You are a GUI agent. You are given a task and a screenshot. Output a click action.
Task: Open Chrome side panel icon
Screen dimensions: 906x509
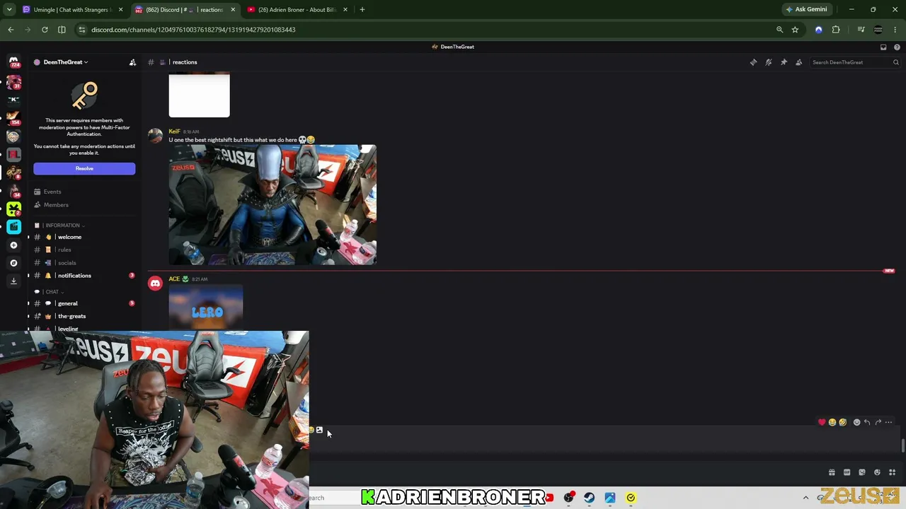(x=62, y=30)
